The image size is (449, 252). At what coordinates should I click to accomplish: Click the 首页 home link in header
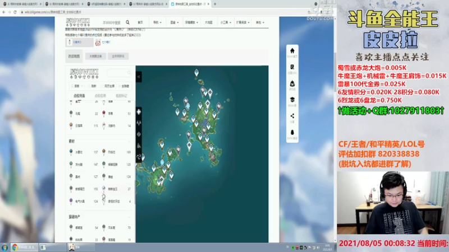pyautogui.click(x=140, y=22)
